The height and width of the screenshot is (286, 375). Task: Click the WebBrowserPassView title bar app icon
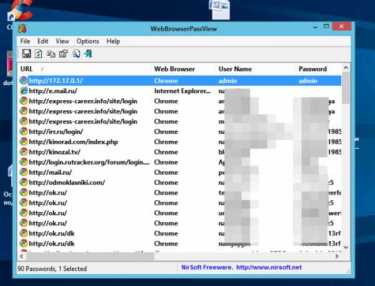pos(22,29)
